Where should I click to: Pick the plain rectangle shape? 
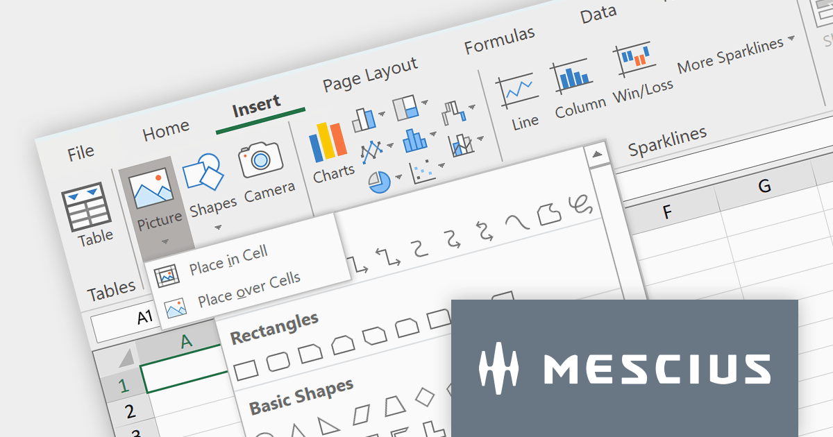point(246,370)
